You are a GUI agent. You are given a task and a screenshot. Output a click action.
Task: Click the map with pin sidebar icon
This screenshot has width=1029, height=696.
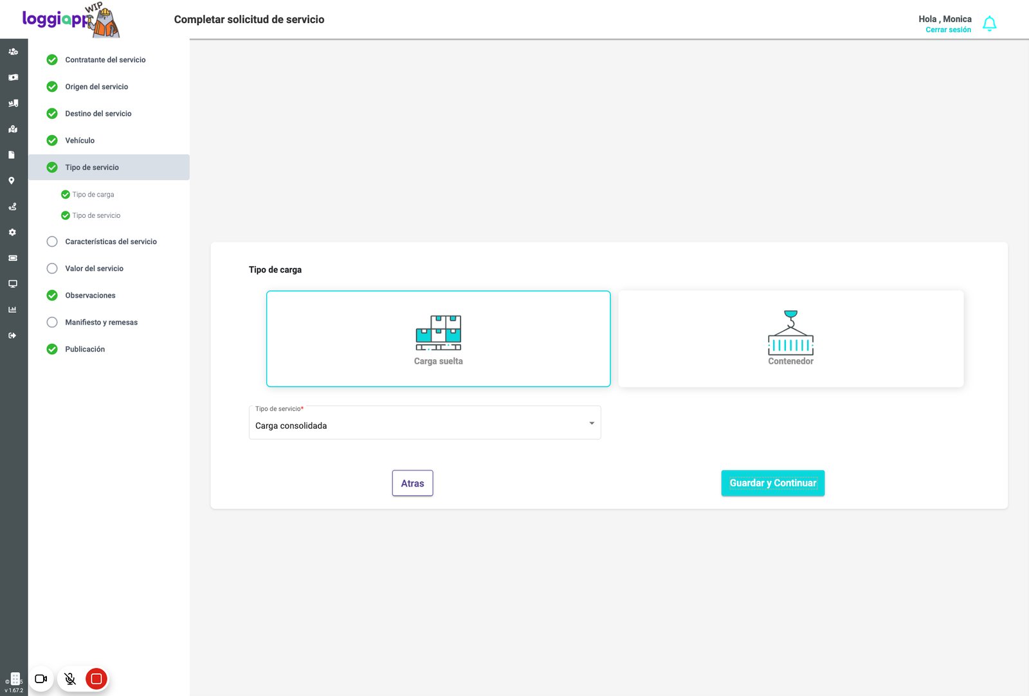point(13,129)
